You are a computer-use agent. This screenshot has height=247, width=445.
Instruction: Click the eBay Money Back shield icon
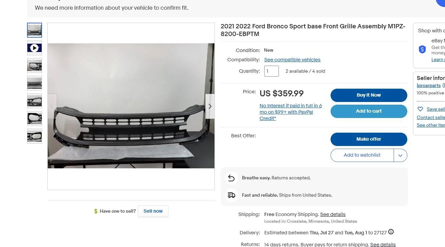(x=422, y=50)
